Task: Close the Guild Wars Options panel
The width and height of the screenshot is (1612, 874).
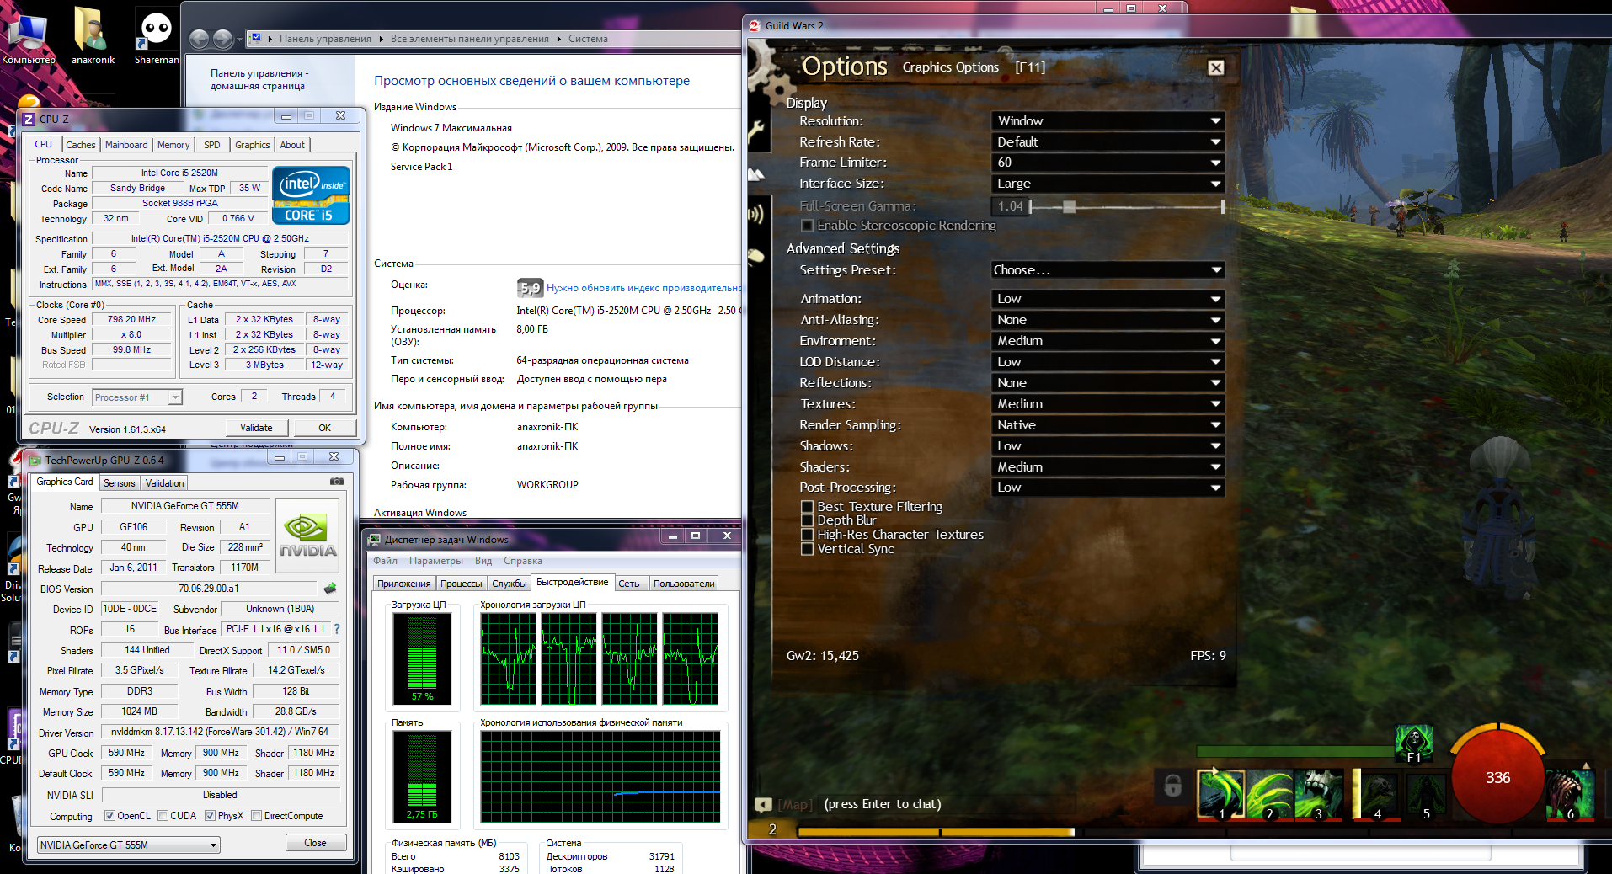Action: [x=1215, y=67]
